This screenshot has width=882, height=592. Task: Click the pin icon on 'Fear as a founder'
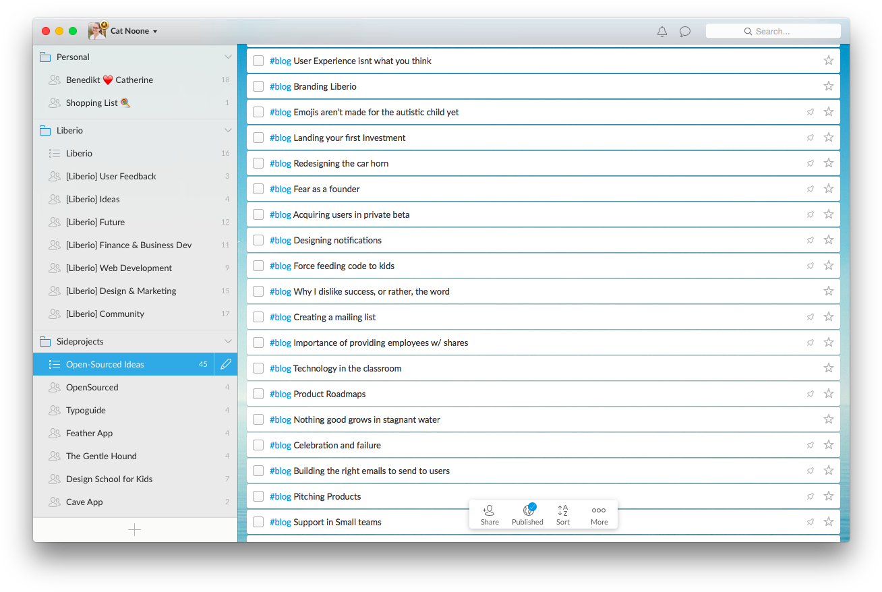(x=811, y=189)
